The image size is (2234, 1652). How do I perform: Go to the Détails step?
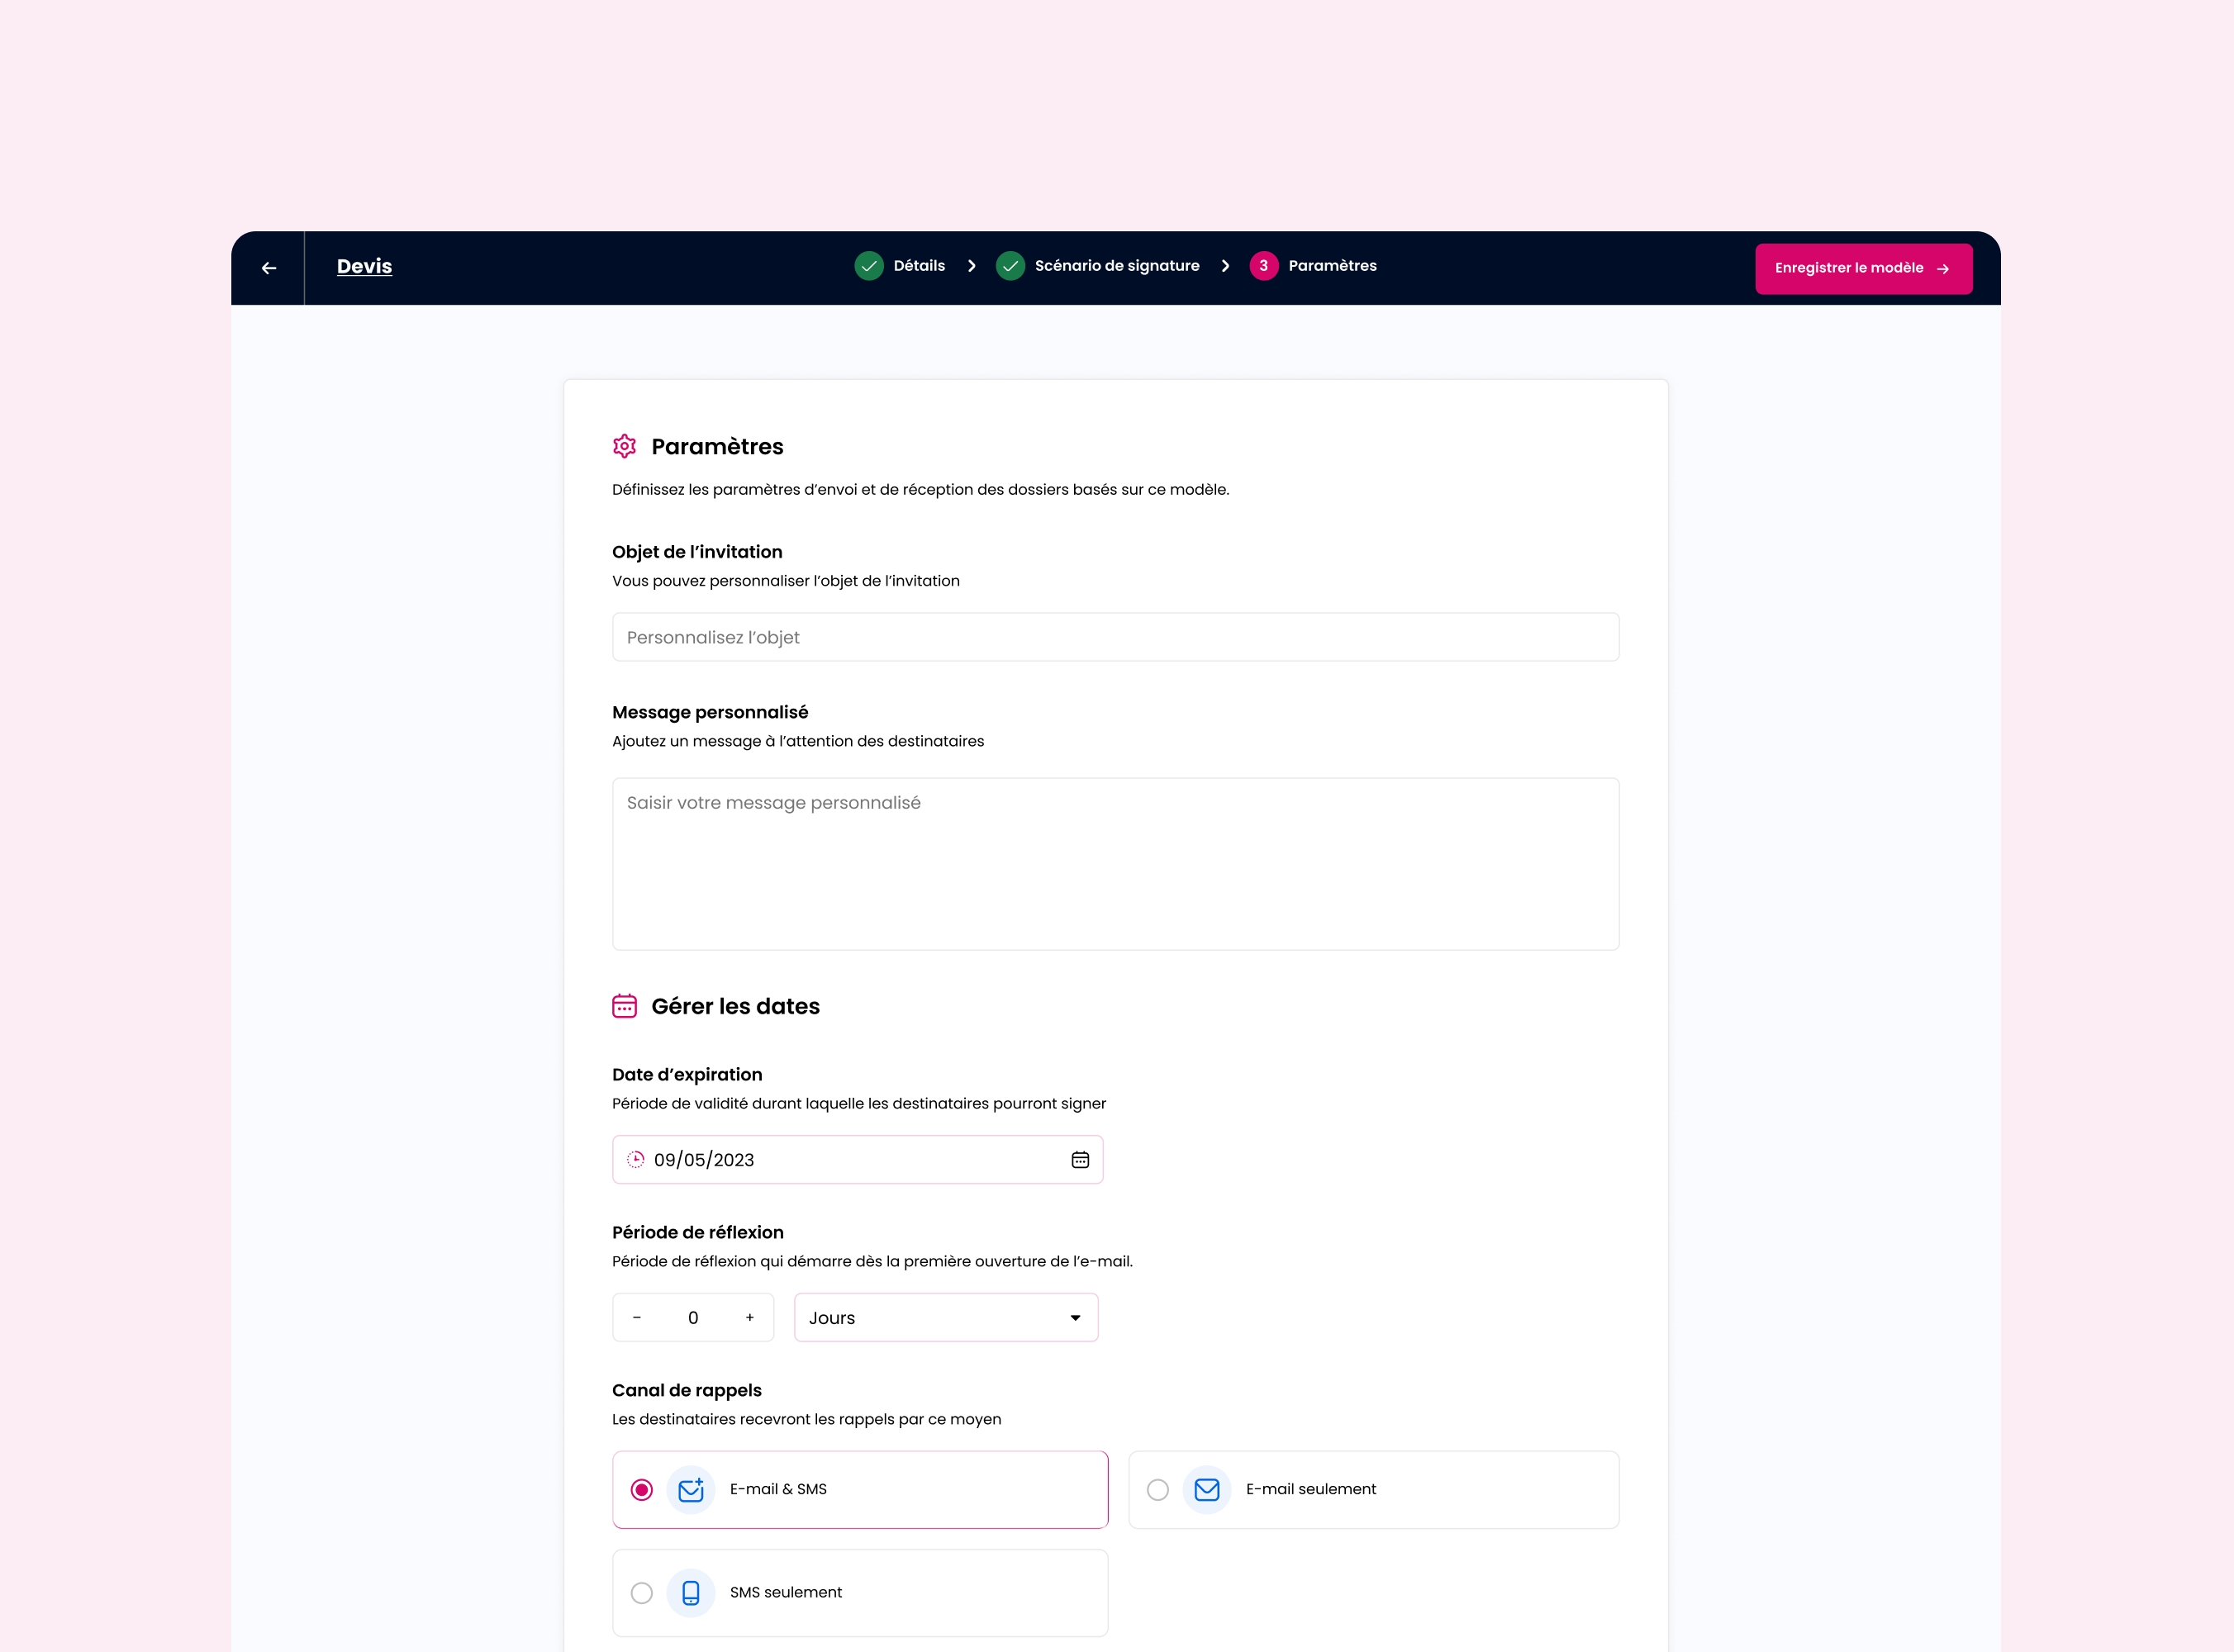tap(919, 266)
